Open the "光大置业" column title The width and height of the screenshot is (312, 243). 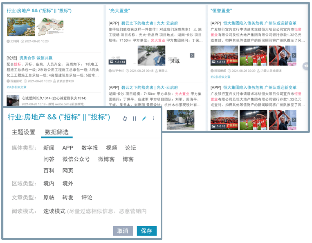pos(119,11)
